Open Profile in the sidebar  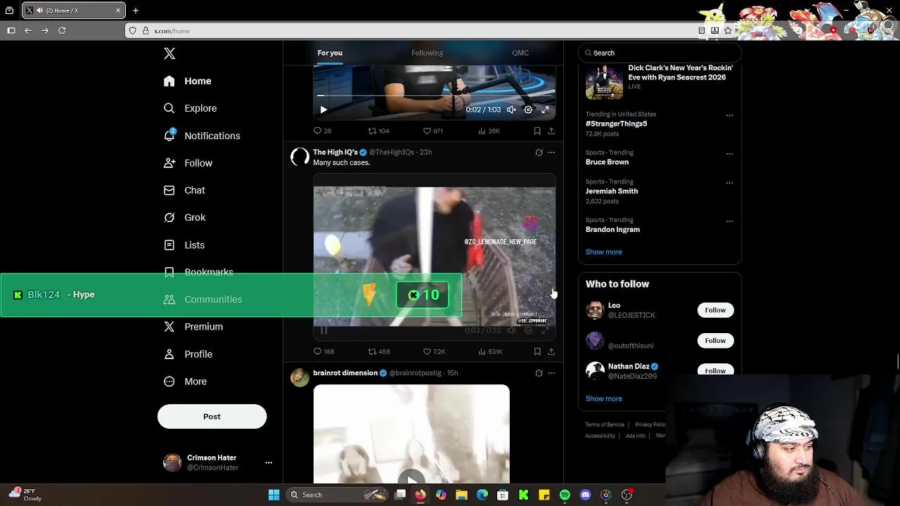[x=188, y=354]
